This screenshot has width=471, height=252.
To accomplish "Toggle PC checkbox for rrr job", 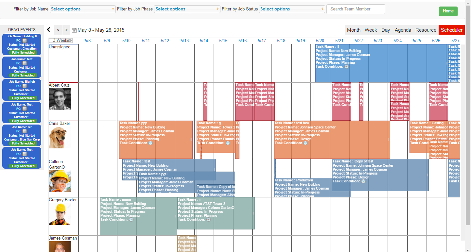I will pyautogui.click(x=25, y=131).
